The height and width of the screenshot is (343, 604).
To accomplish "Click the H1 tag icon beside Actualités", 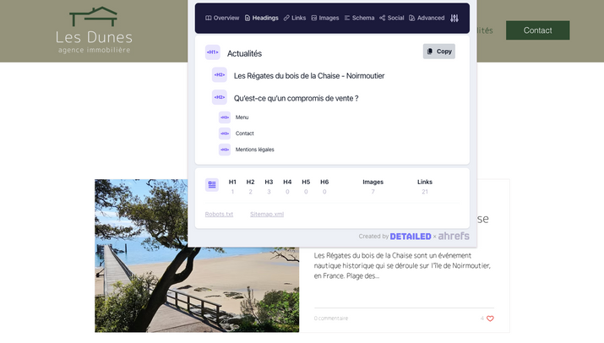I will (213, 52).
